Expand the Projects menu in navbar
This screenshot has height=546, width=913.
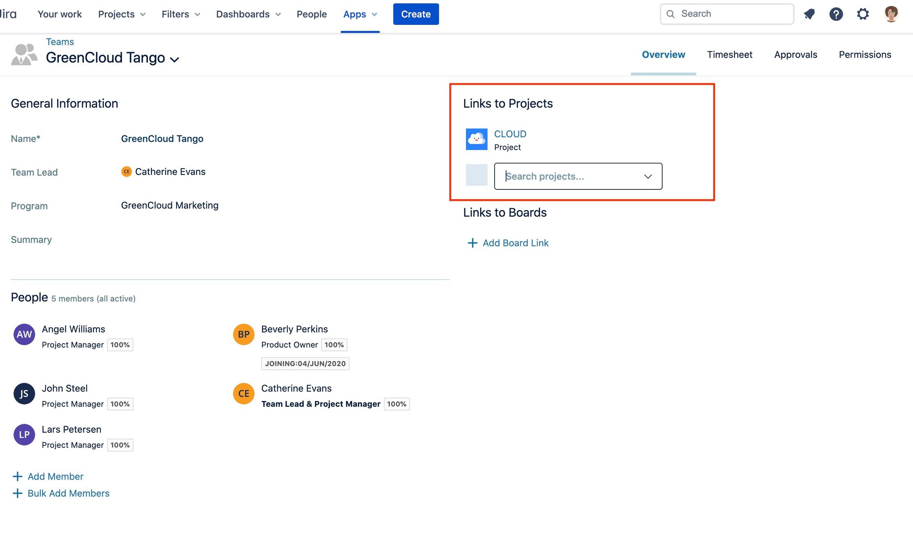122,14
